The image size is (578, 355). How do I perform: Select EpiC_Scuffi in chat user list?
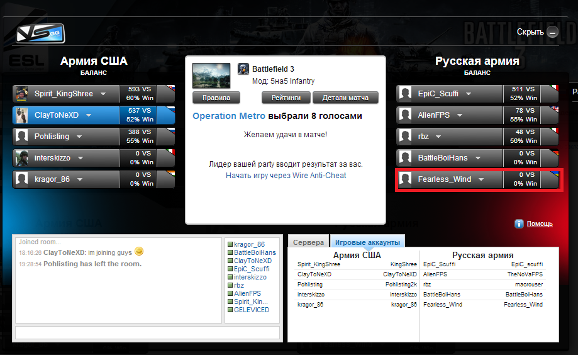coord(252,269)
